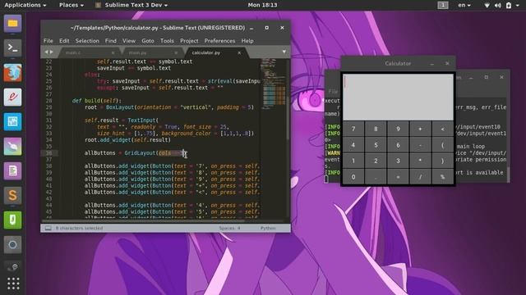The width and height of the screenshot is (526, 295).
Task: Open the Goto menu
Action: pyautogui.click(x=148, y=41)
